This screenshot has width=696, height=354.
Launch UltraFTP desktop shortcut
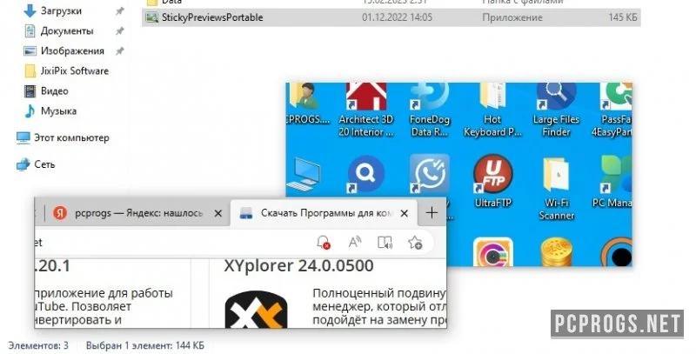[492, 183]
